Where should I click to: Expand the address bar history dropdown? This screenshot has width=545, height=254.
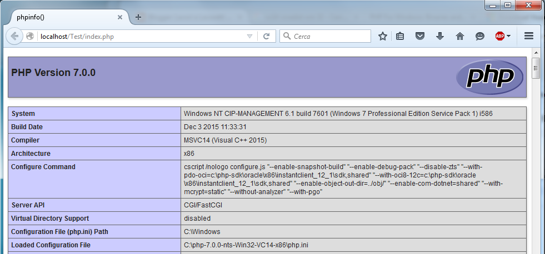point(249,36)
